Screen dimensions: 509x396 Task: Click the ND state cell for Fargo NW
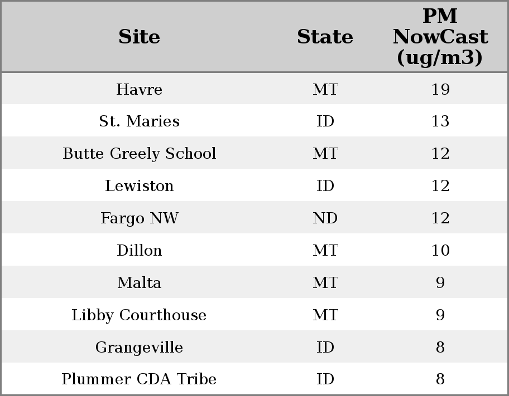(x=325, y=218)
